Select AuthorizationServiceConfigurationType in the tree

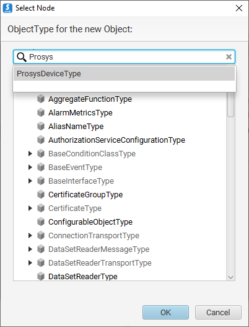click(x=116, y=140)
